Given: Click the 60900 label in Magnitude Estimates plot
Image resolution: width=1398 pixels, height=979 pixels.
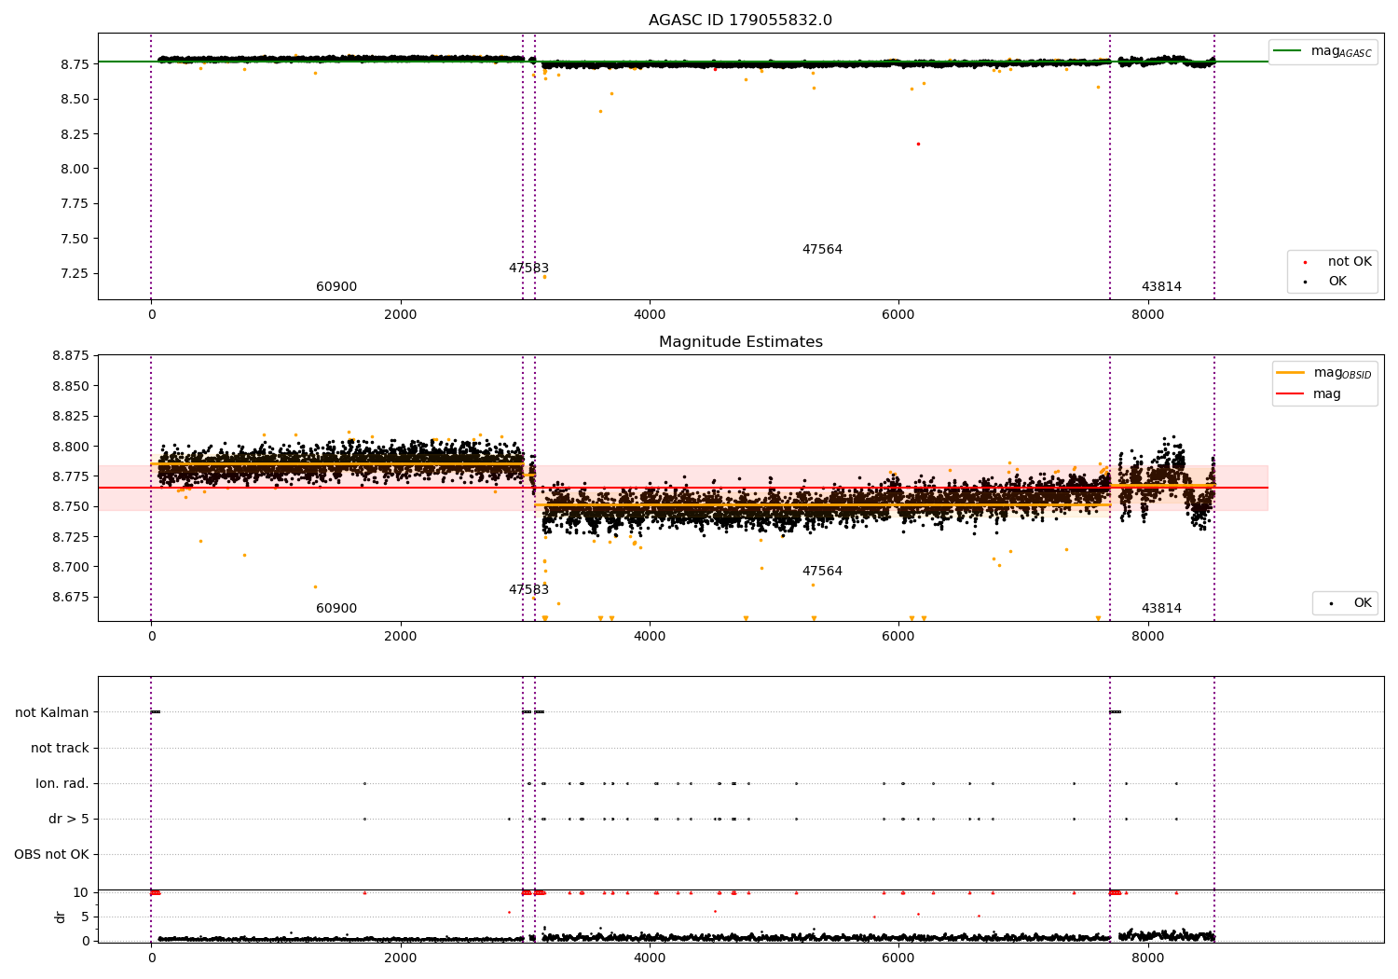Looking at the screenshot, I should [336, 609].
